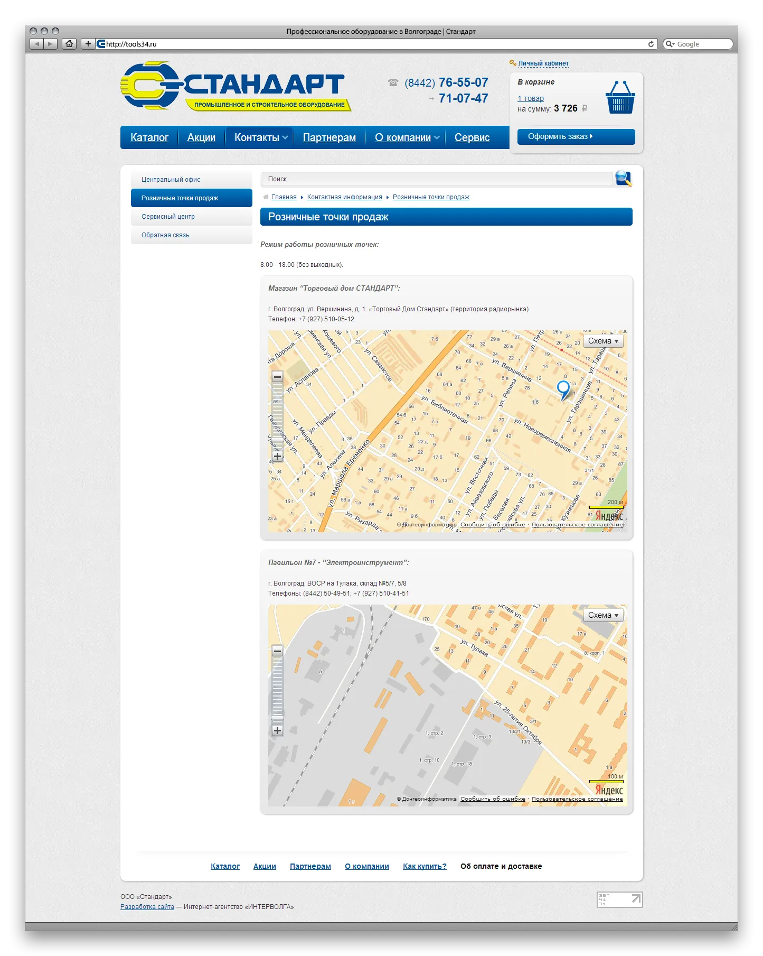Viewport: 763px width, 956px height.
Task: Open Схема dropdown on the first map
Action: coord(604,341)
